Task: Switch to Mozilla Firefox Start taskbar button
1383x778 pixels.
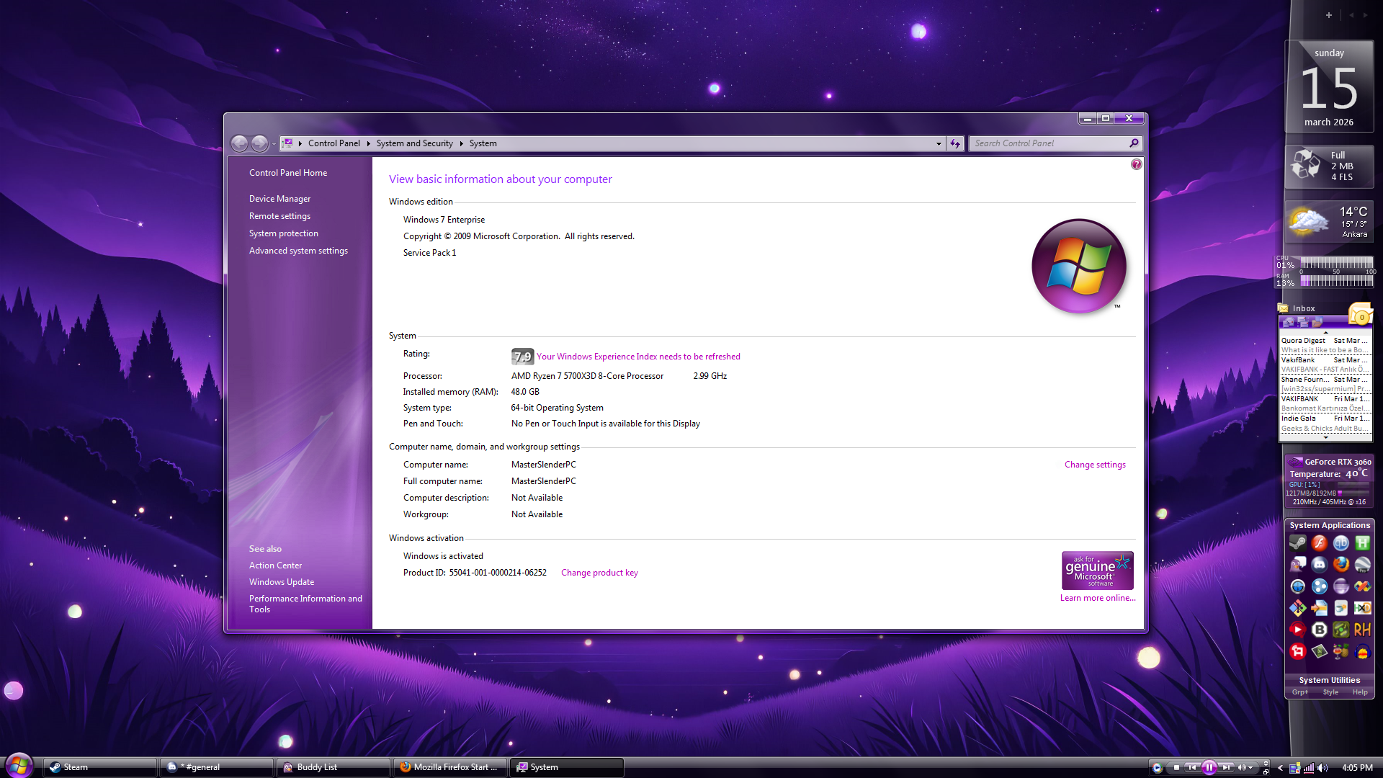Action: pyautogui.click(x=451, y=767)
